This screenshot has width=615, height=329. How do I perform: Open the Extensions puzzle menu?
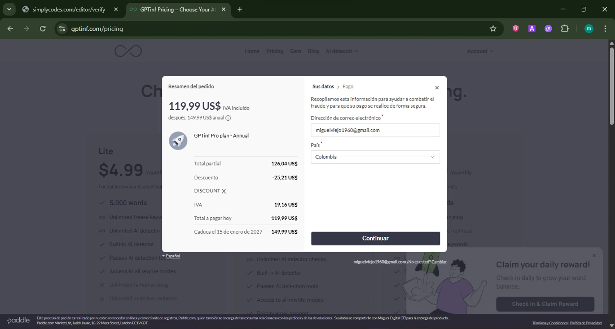[565, 29]
